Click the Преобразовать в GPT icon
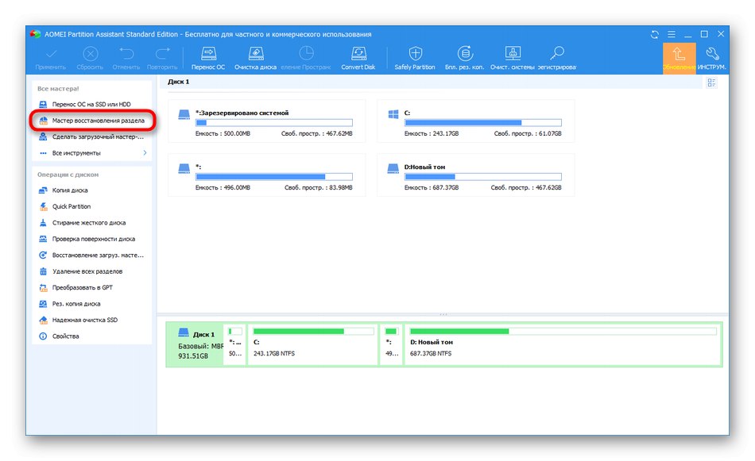The width and height of the screenshot is (755, 461). 43,288
